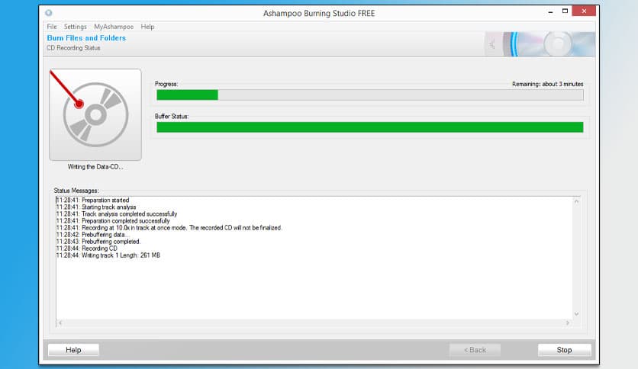638x369 pixels.
Task: Click the horizontal scroll left arrow
Action: pyautogui.click(x=60, y=323)
